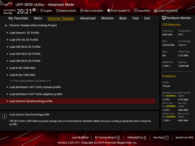This screenshot has height=146, width=195.
Task: Select Load B-die 5300 MHz entry
Action: tap(22, 75)
